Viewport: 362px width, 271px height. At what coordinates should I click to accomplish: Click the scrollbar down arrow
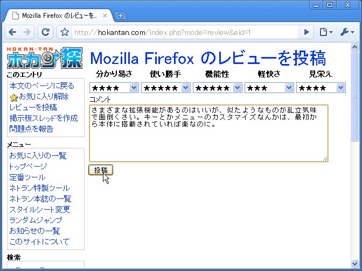(x=354, y=263)
